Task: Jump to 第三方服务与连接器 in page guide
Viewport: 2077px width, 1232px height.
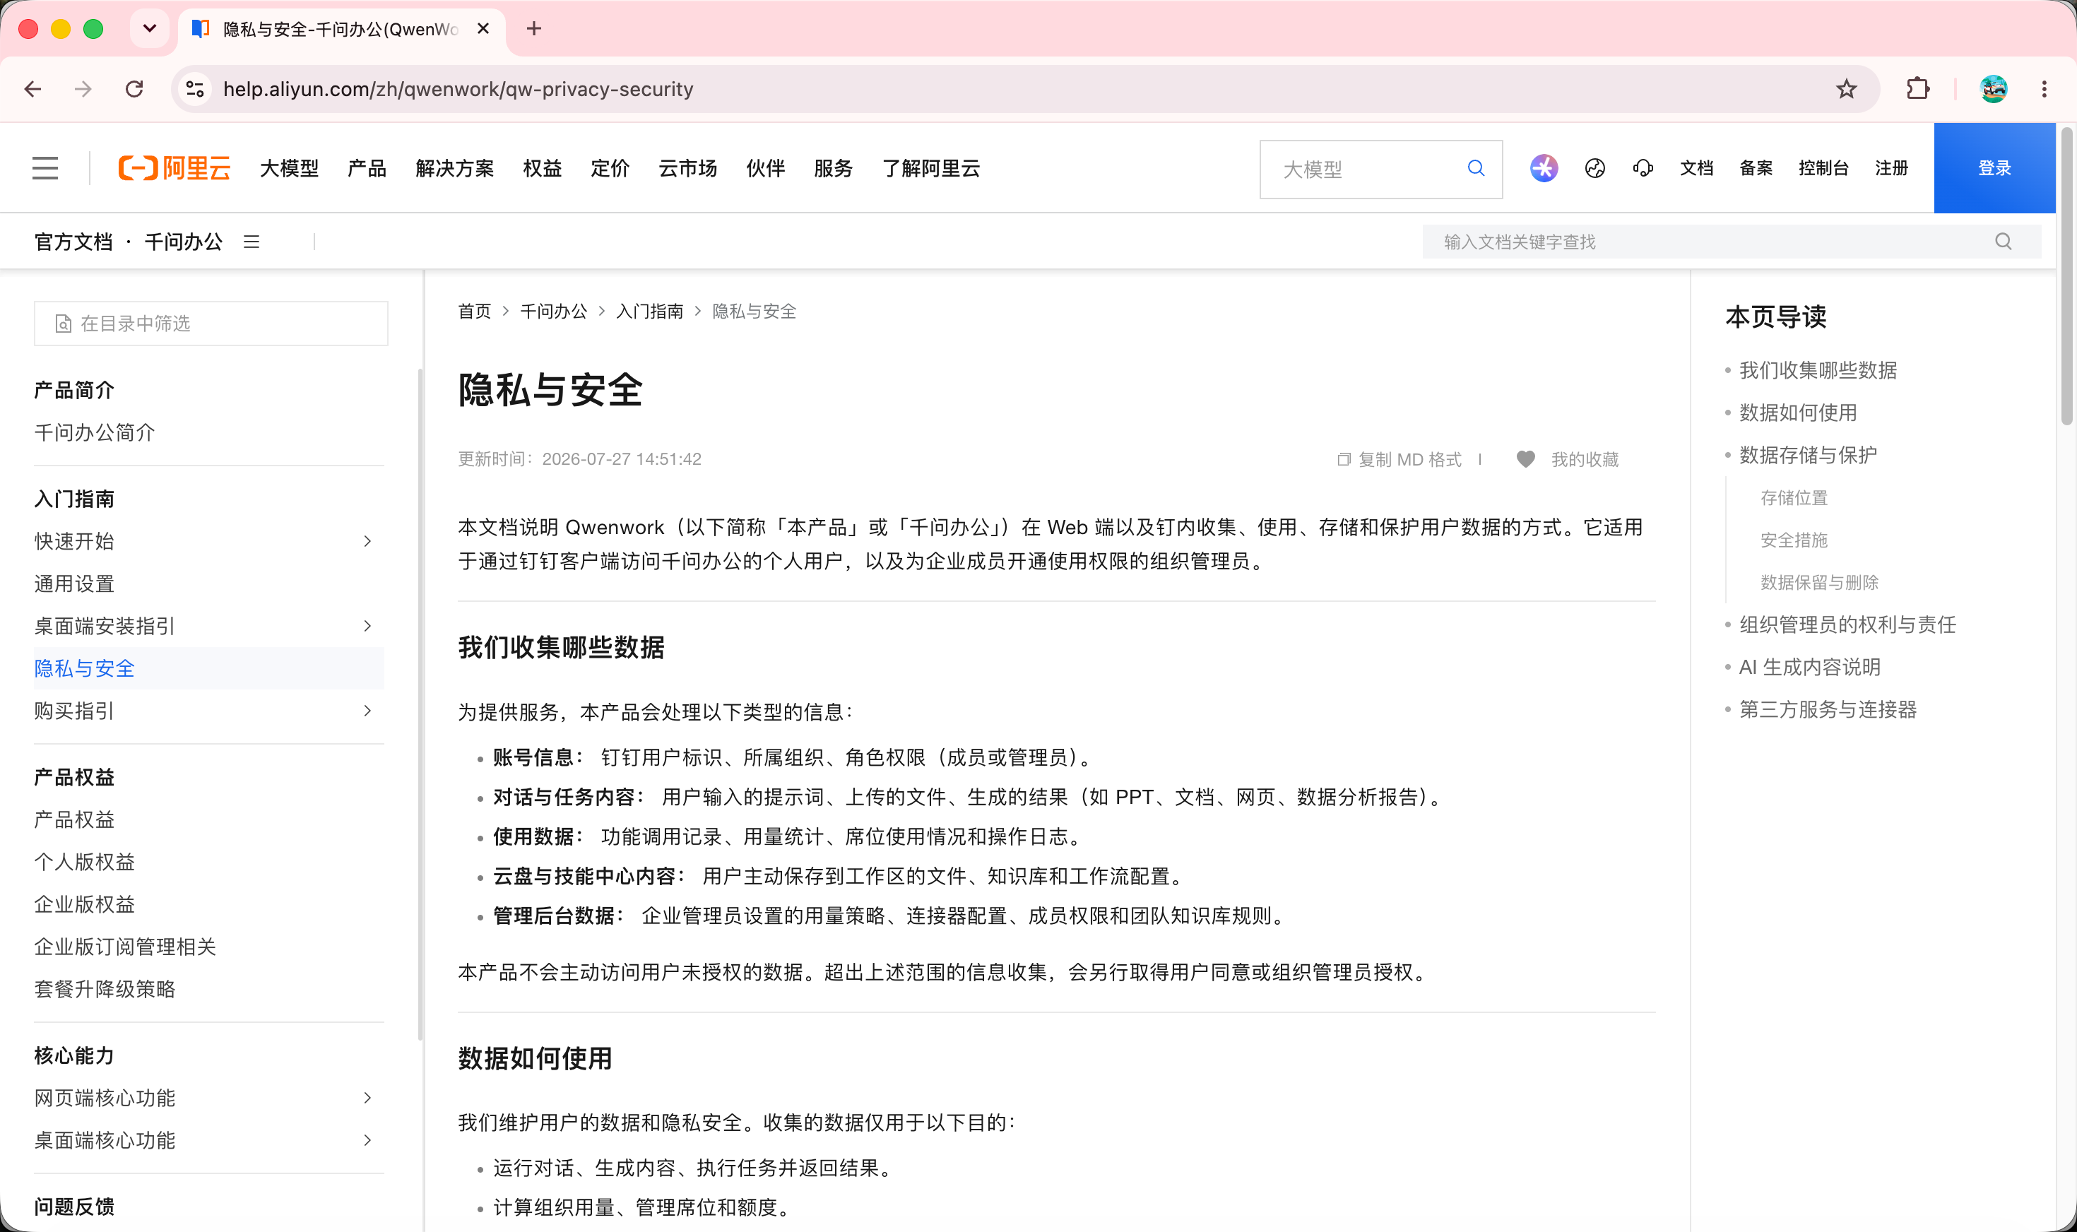Action: point(1828,709)
